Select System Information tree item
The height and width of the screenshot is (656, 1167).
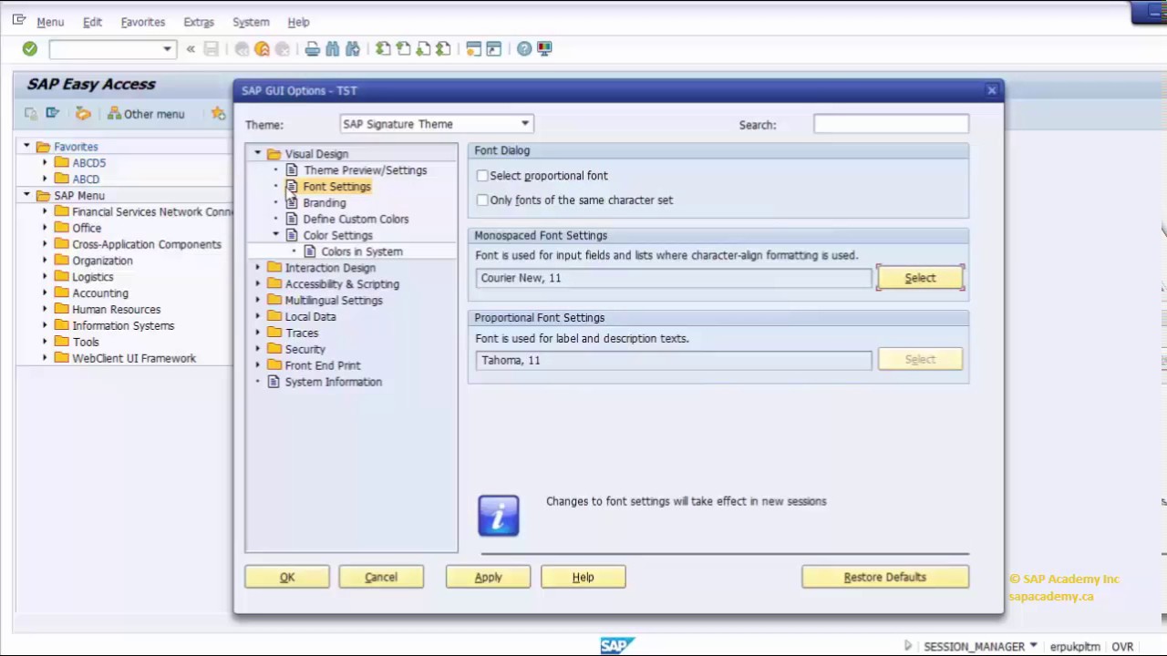[334, 382]
